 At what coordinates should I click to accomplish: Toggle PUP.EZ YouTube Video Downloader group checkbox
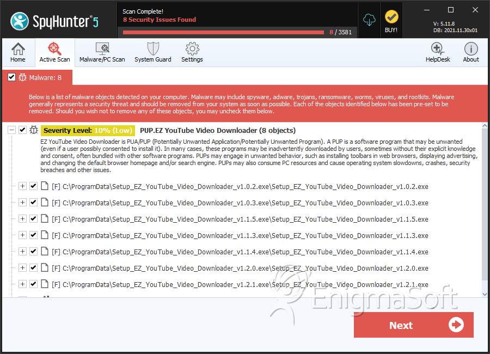coord(22,130)
